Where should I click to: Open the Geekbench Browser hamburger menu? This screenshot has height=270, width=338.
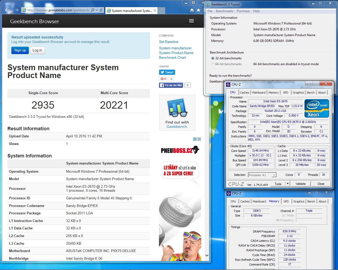[191, 21]
